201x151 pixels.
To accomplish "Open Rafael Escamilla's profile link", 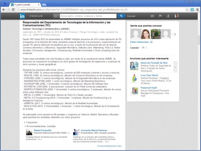I will click(x=43, y=130).
